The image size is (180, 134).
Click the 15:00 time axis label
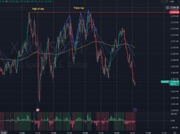(85, 133)
